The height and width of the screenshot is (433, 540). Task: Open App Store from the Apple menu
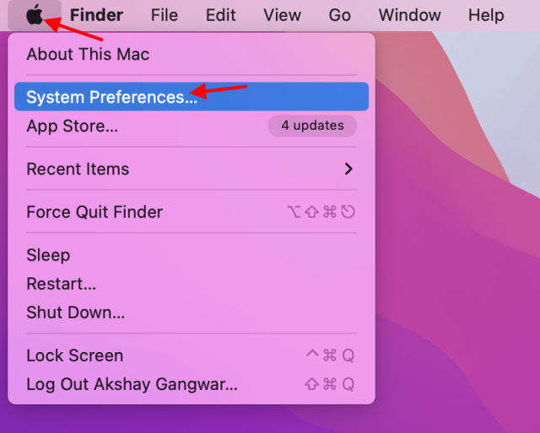point(73,126)
